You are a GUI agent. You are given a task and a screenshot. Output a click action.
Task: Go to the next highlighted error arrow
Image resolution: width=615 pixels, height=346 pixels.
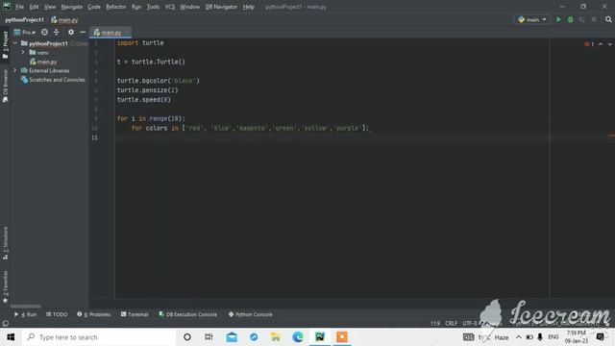tap(610, 44)
